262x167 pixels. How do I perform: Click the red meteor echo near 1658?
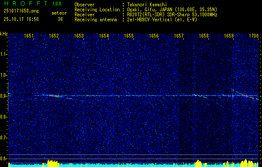click(x=198, y=96)
